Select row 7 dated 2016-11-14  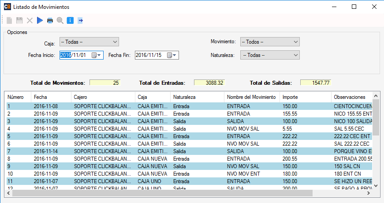(189, 151)
